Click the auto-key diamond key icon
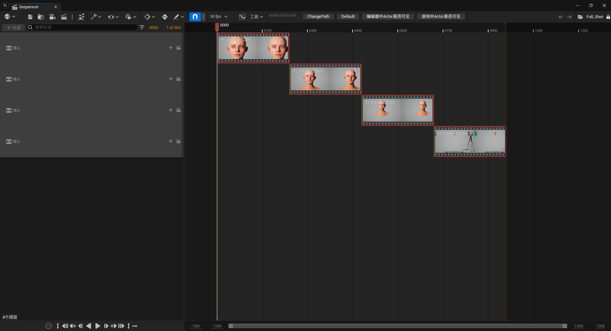 [x=165, y=17]
